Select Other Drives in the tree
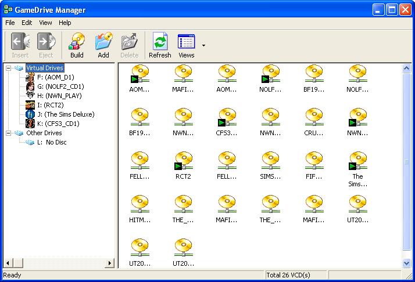The width and height of the screenshot is (415, 282). (44, 133)
